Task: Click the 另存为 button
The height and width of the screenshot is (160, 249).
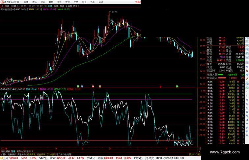Action: coord(20,151)
